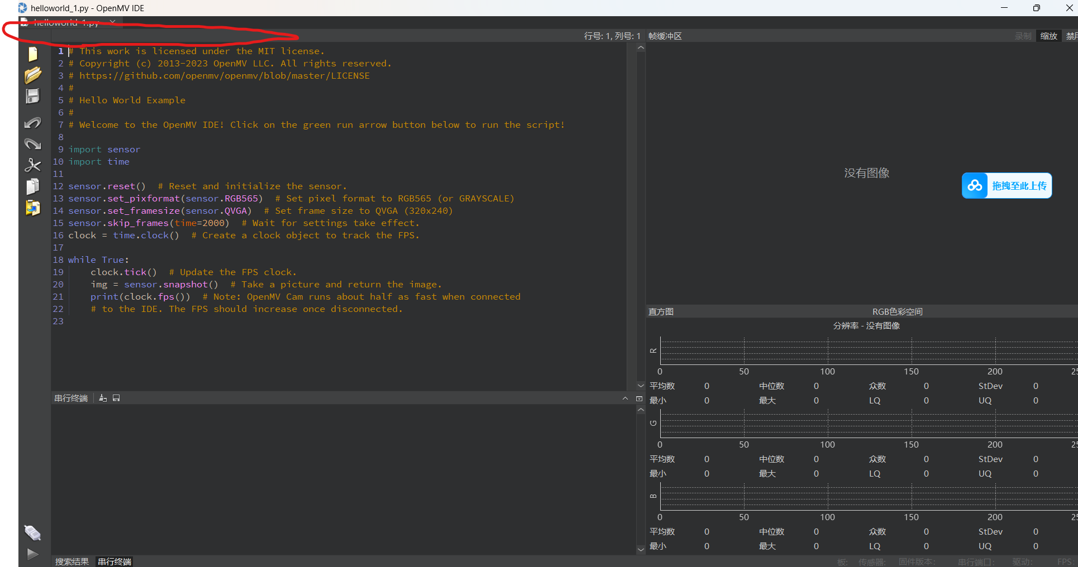This screenshot has height=567, width=1078.
Task: Click the Hello World Example comment
Action: pyautogui.click(x=127, y=100)
